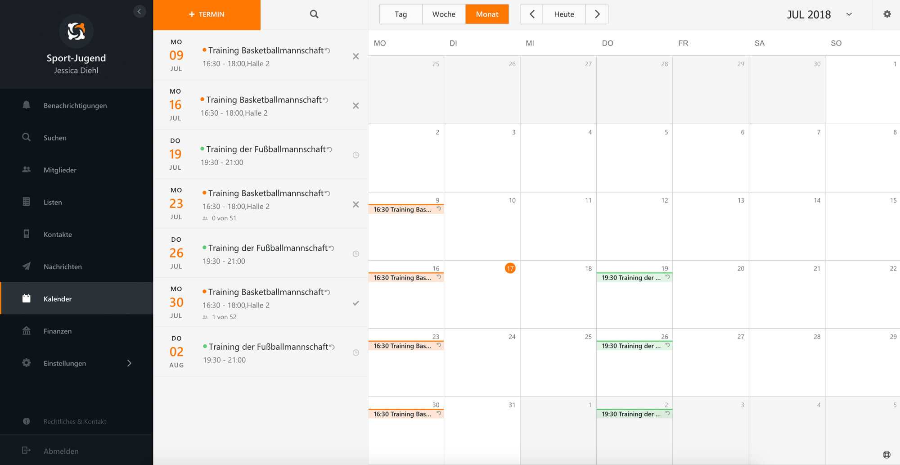Viewport: 900px width, 465px height.
Task: Toggle the accepted checkmark on 30 Jul training
Action: click(x=355, y=303)
